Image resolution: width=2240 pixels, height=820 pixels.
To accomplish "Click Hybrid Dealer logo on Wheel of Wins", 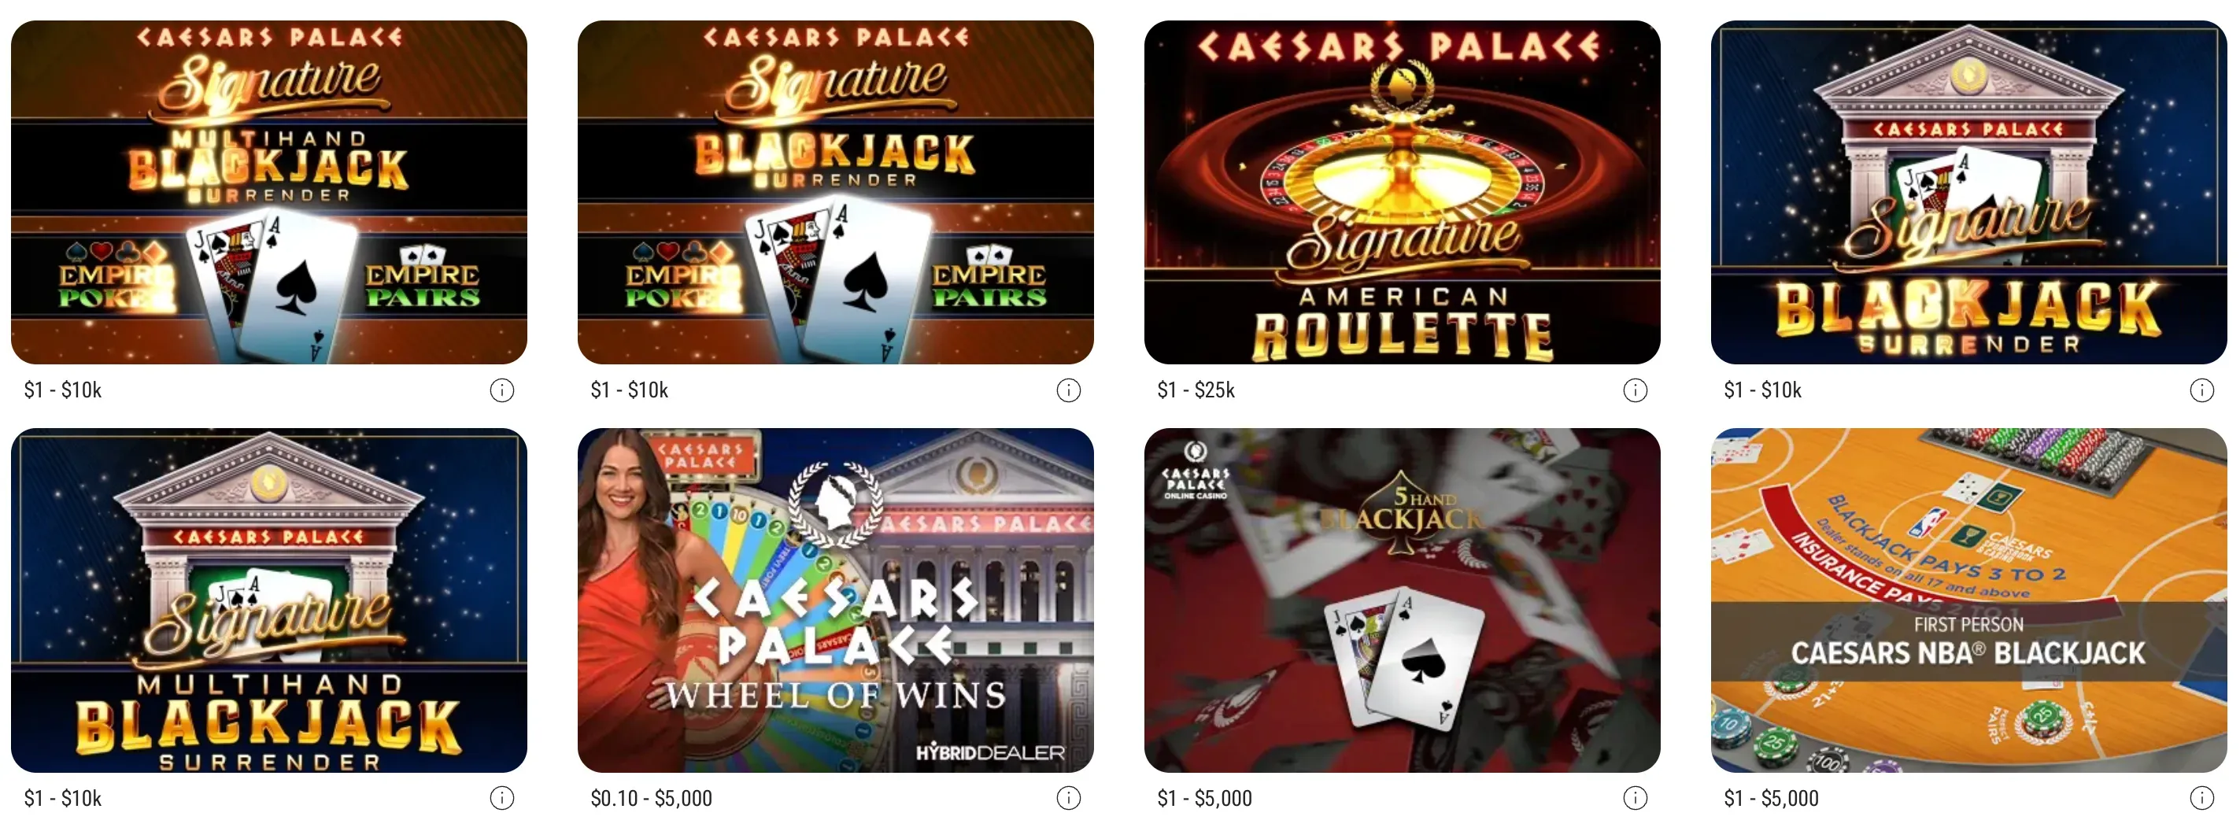I will click(x=989, y=753).
